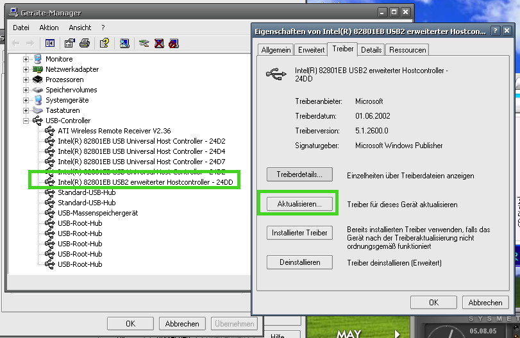Click the Treiberdetails... button
This screenshot has height=338, width=520.
tap(299, 174)
